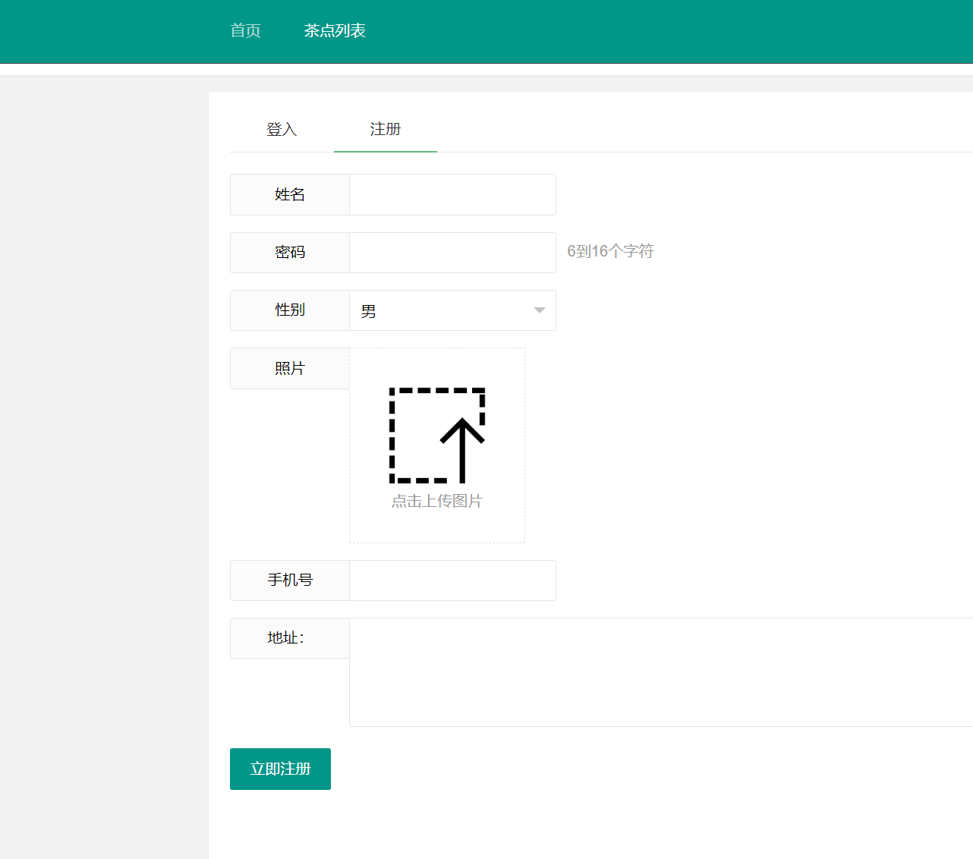Go to 首页 in the top navigation
This screenshot has width=973, height=859.
(245, 31)
